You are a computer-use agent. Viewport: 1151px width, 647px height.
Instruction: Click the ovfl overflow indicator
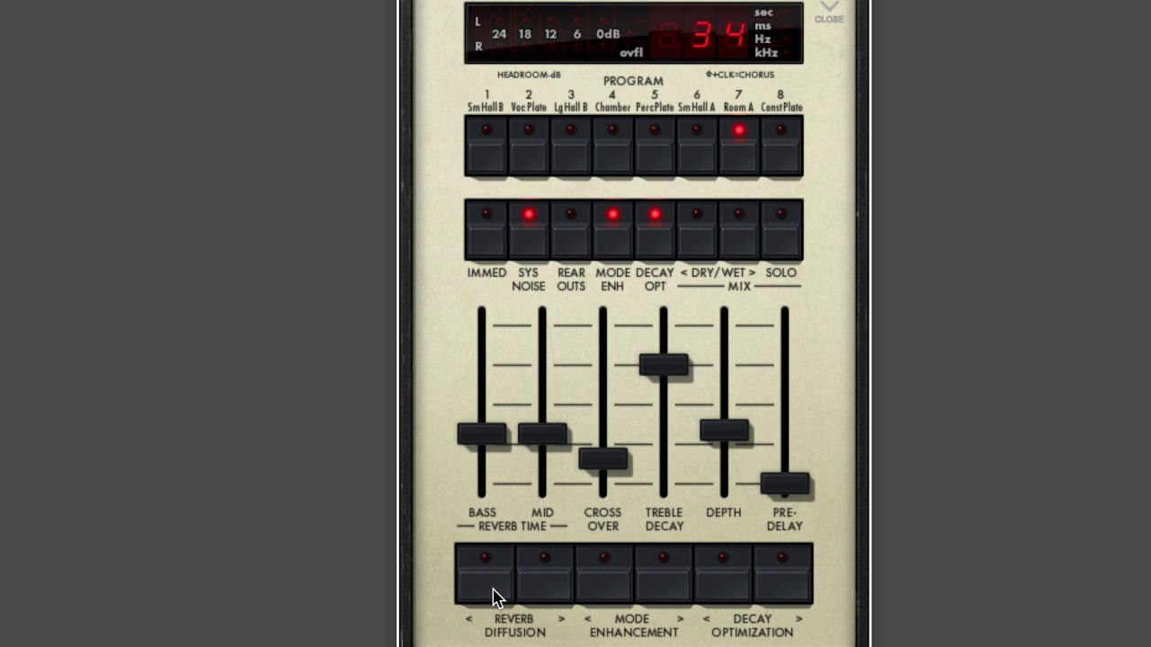tap(631, 53)
